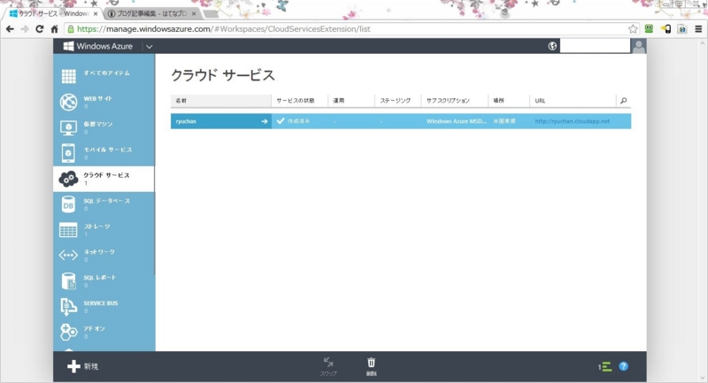Click the header input box beside the globe
Screen dimensions: 708x383
[595, 46]
